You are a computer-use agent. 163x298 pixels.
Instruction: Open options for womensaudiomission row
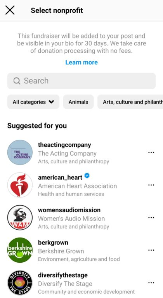(151, 217)
